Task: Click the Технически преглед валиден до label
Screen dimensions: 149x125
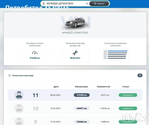Action: [x=75, y=45]
